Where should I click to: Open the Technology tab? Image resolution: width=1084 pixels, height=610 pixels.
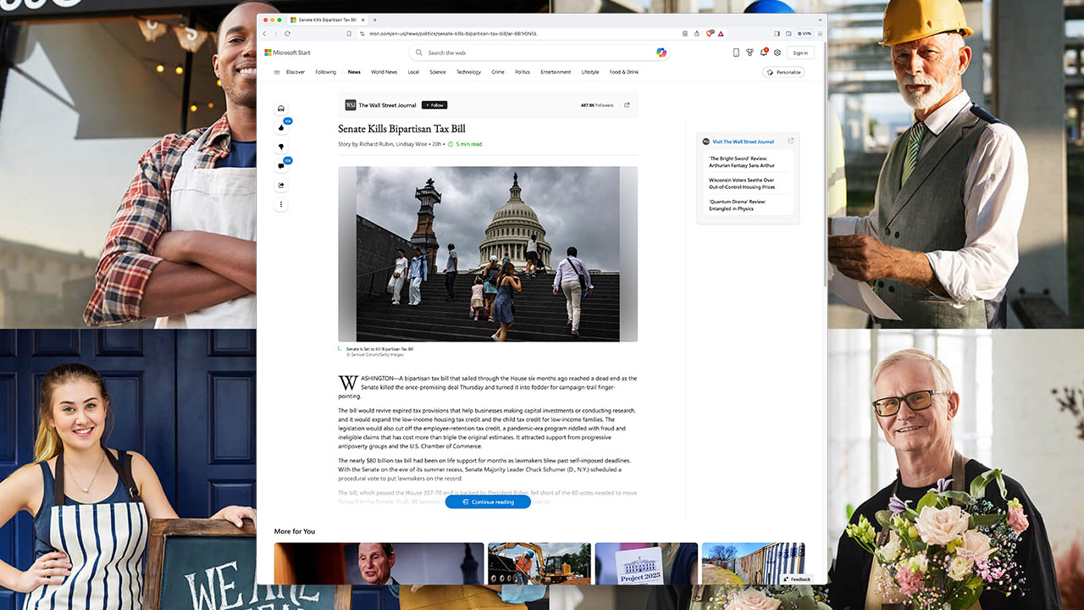(x=468, y=72)
